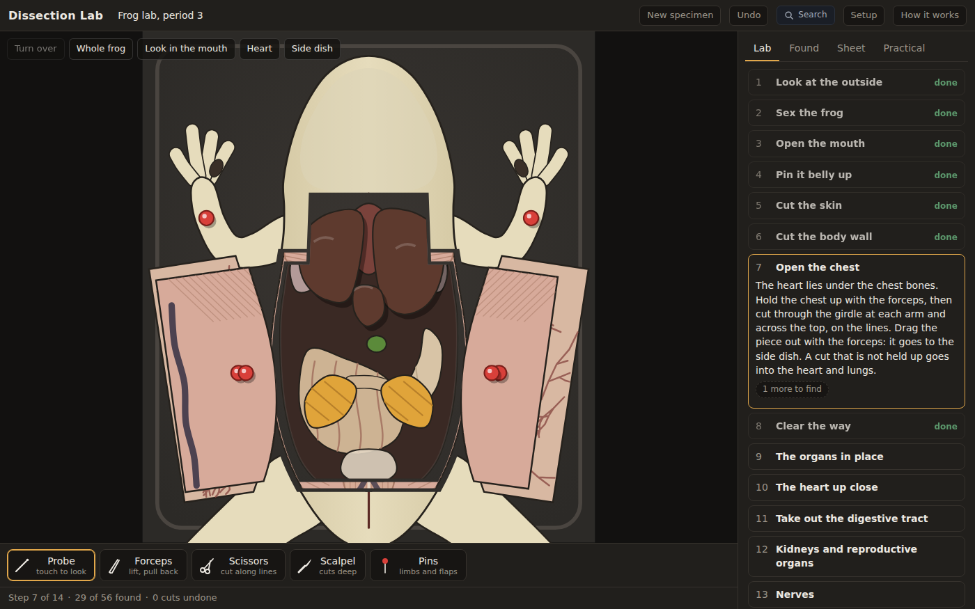This screenshot has height=609, width=975.
Task: Open step 12 Kidneys and reproductive organs
Action: coord(857,556)
